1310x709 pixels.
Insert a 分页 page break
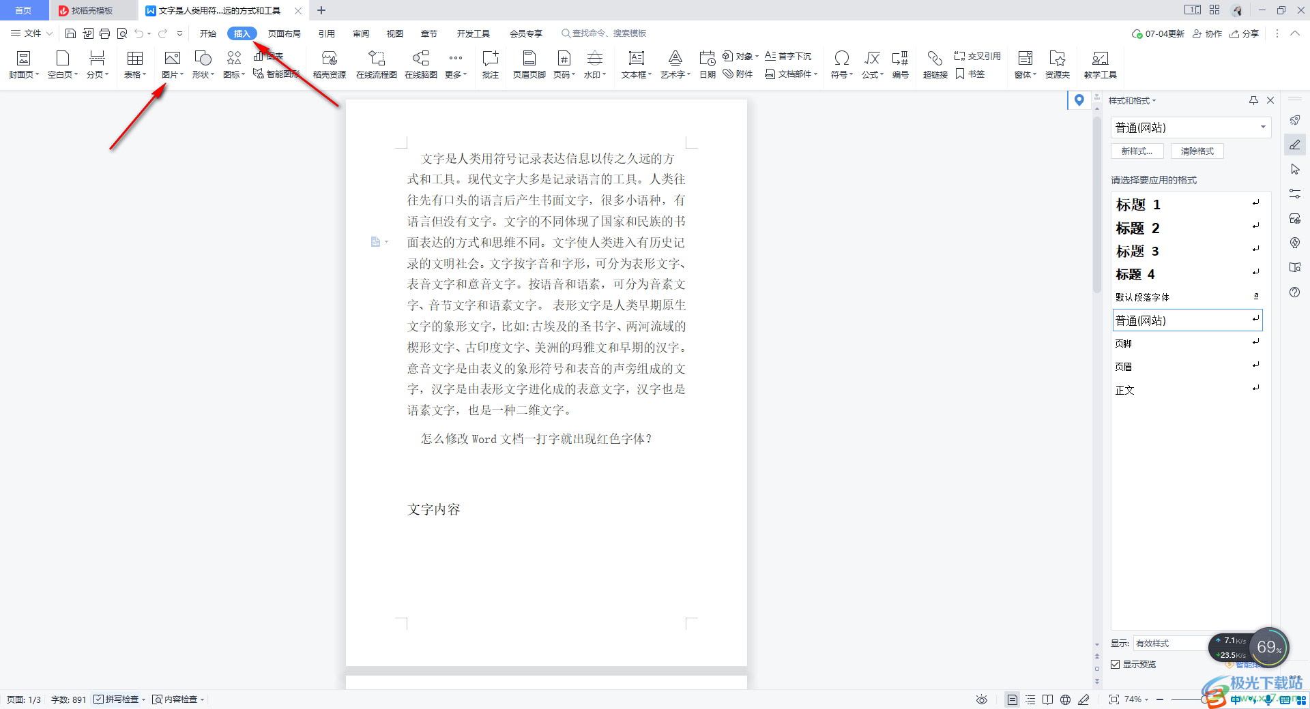point(98,65)
